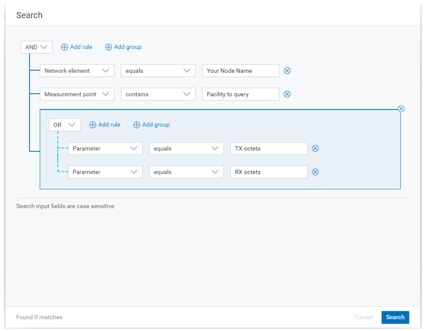Expand the Network element field dropdown
This screenshot has height=331, width=427.
(x=77, y=70)
